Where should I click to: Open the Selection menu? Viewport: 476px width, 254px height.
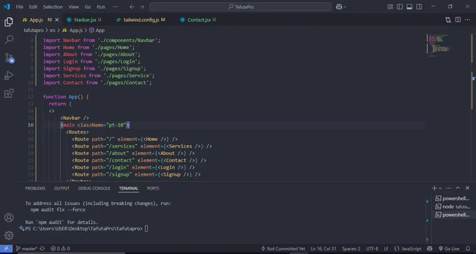click(52, 7)
